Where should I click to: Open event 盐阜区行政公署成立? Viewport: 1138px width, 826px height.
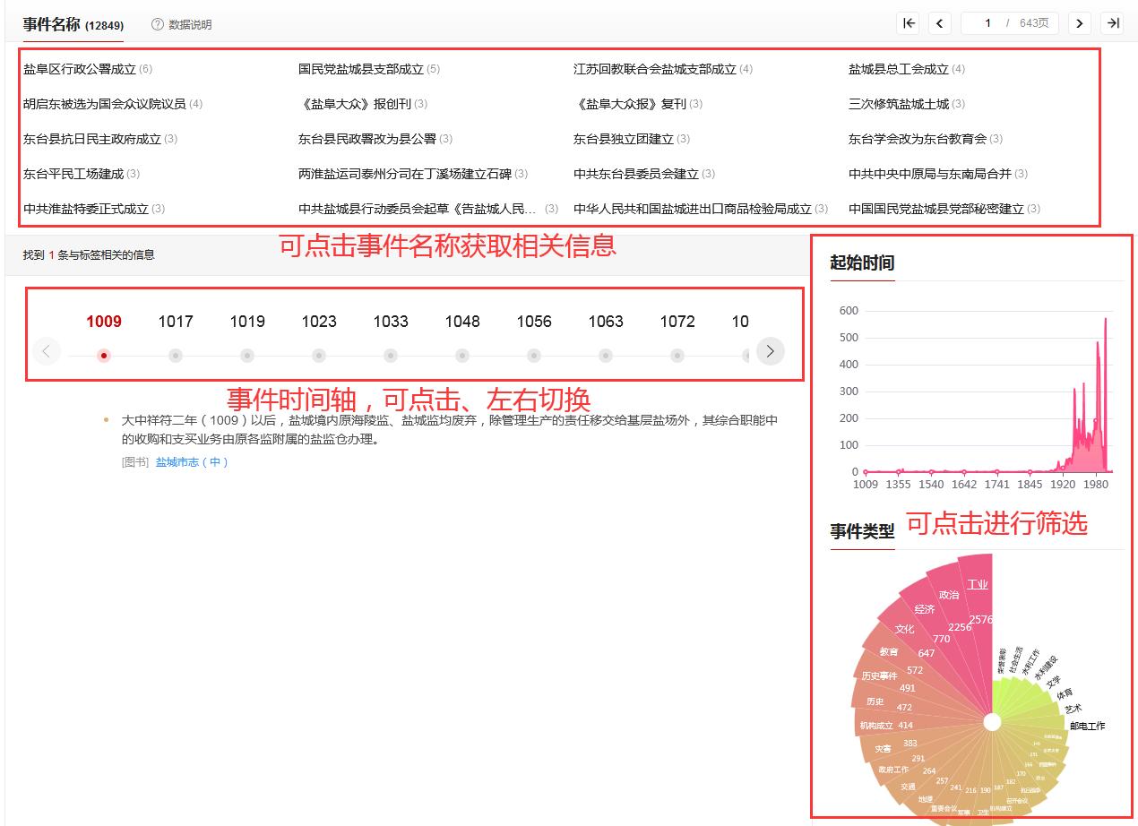(80, 69)
